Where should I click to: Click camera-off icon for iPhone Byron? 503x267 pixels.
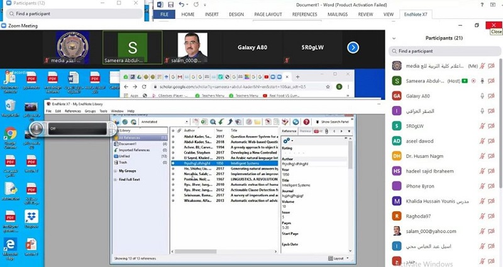pyautogui.click(x=491, y=186)
